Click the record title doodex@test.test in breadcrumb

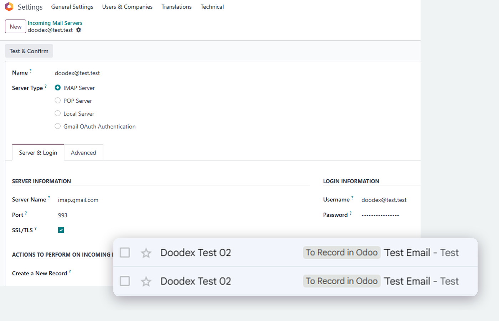(50, 30)
